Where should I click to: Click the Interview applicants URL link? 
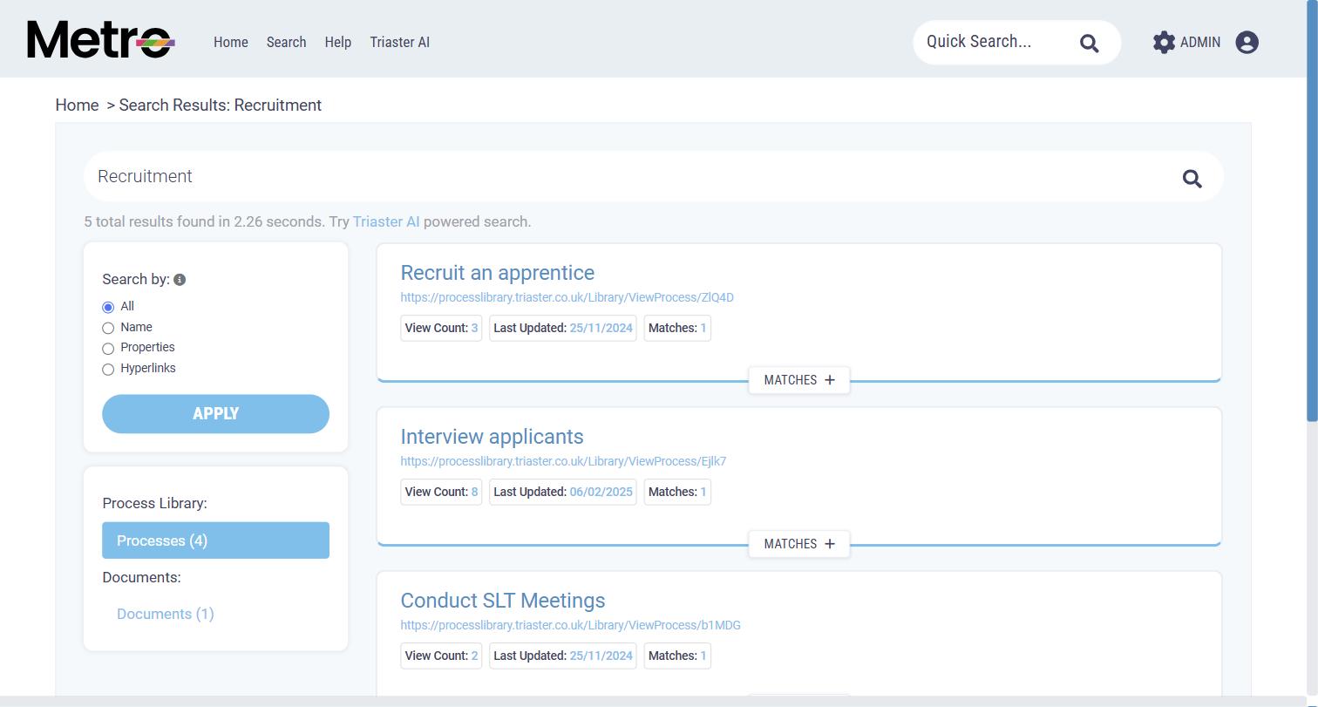(x=563, y=461)
